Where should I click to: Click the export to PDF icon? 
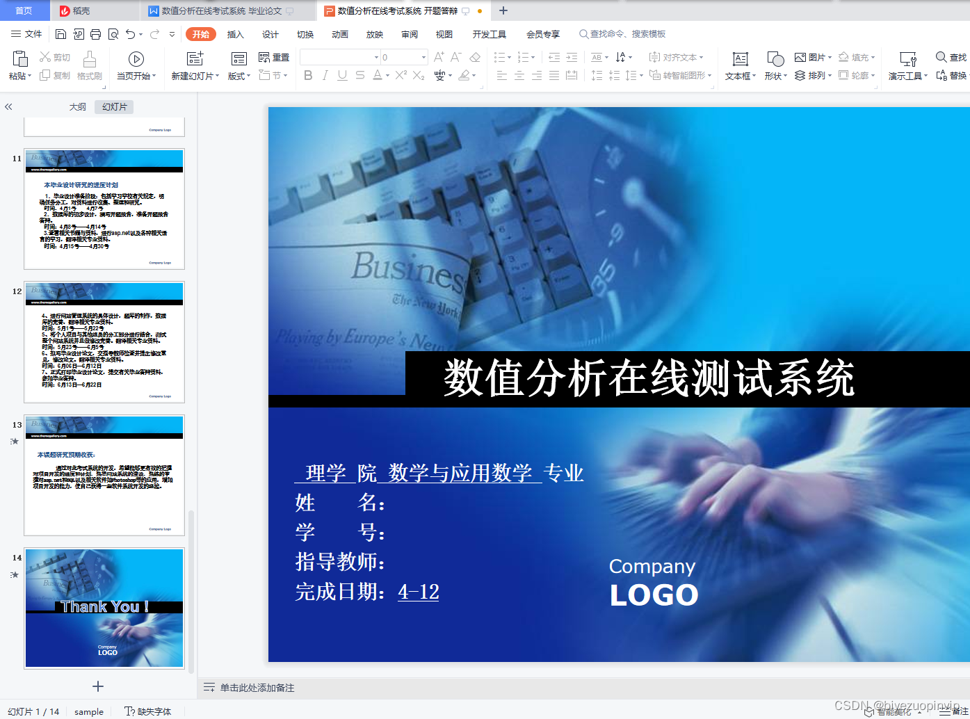tap(78, 34)
